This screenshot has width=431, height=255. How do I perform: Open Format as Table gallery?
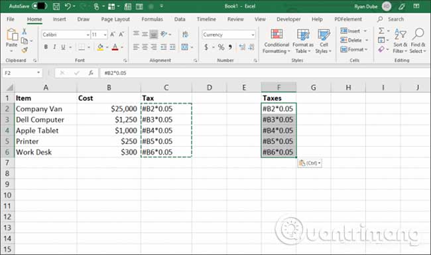pyautogui.click(x=303, y=41)
